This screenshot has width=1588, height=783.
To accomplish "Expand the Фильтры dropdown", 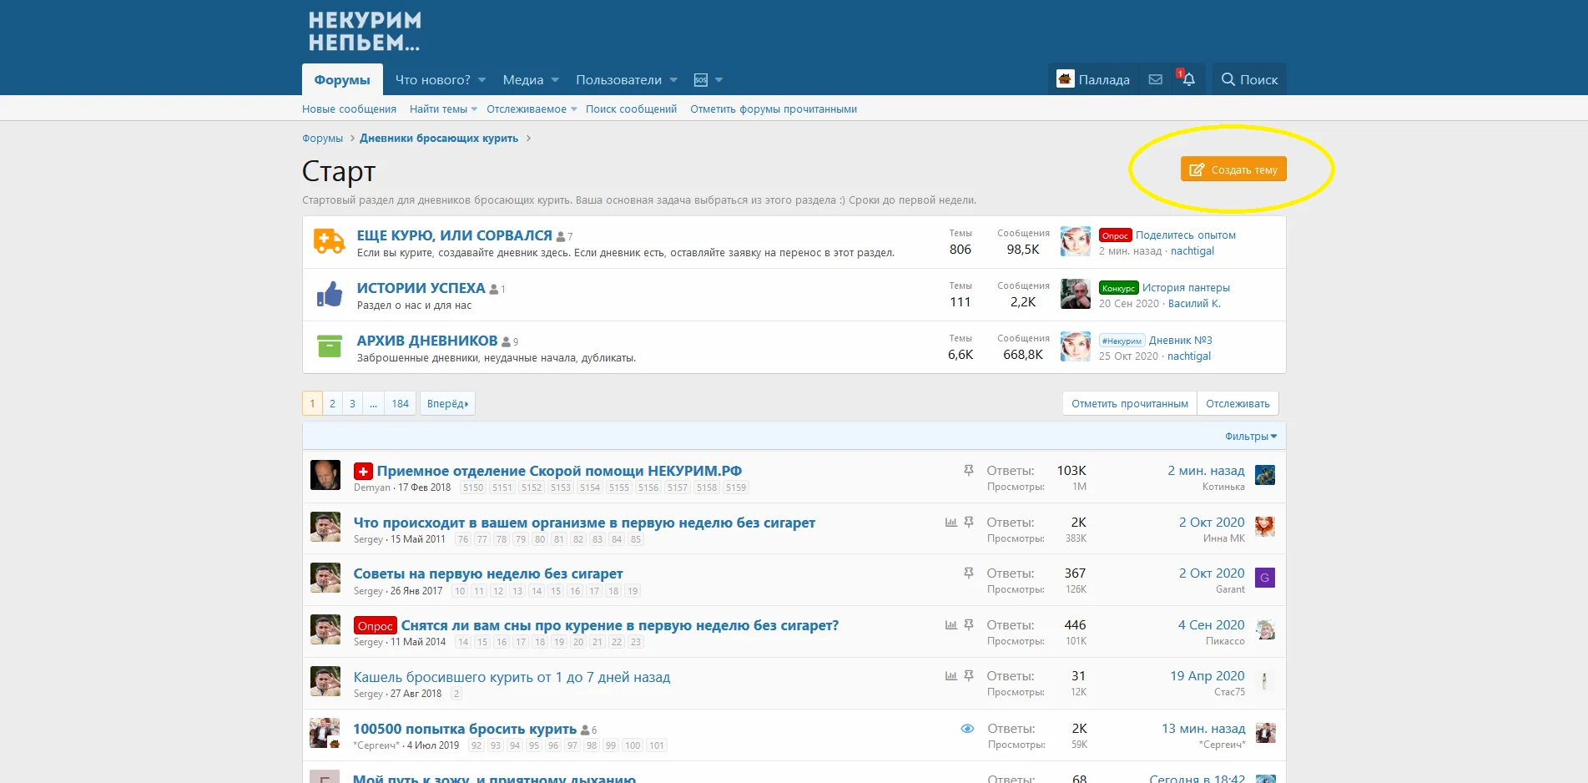I will (x=1250, y=437).
